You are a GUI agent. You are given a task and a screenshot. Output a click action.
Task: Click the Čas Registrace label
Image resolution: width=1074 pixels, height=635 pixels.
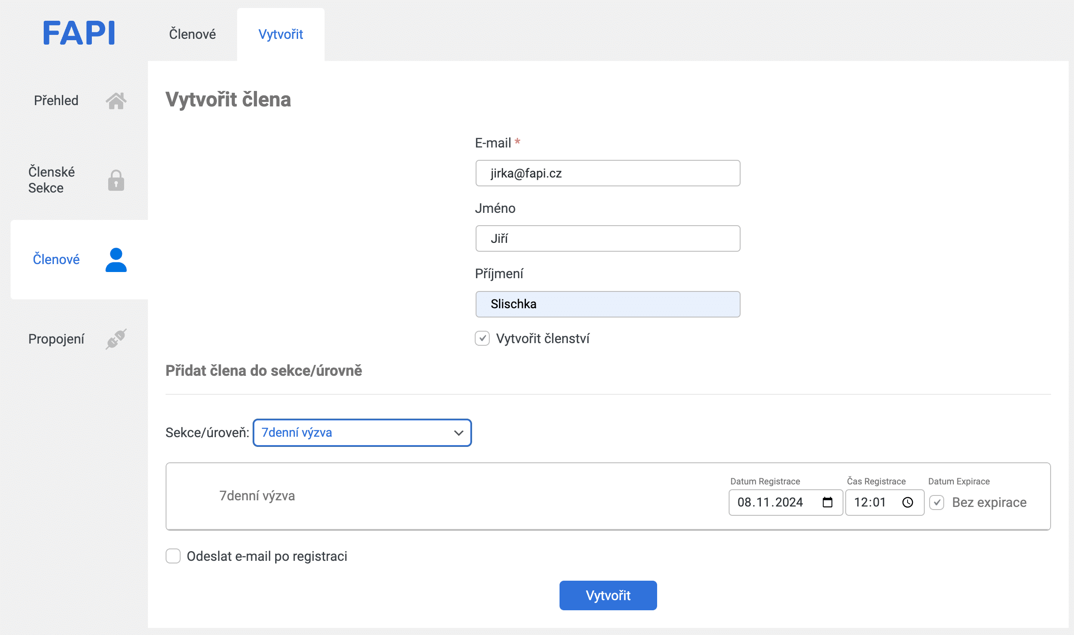[x=876, y=481]
